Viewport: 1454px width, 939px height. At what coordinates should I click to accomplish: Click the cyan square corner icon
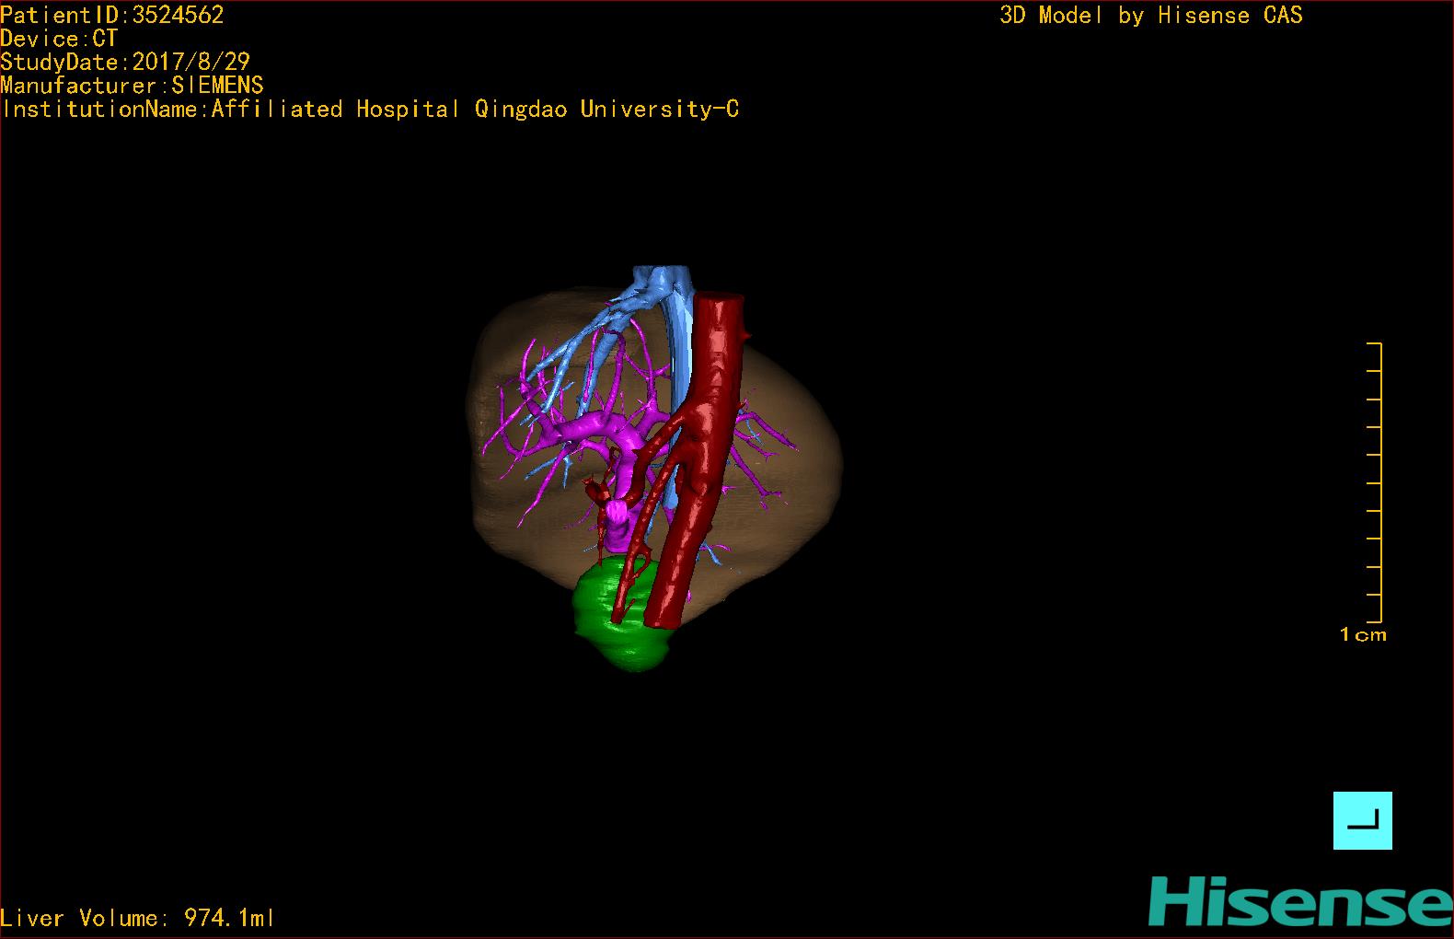(x=1362, y=820)
